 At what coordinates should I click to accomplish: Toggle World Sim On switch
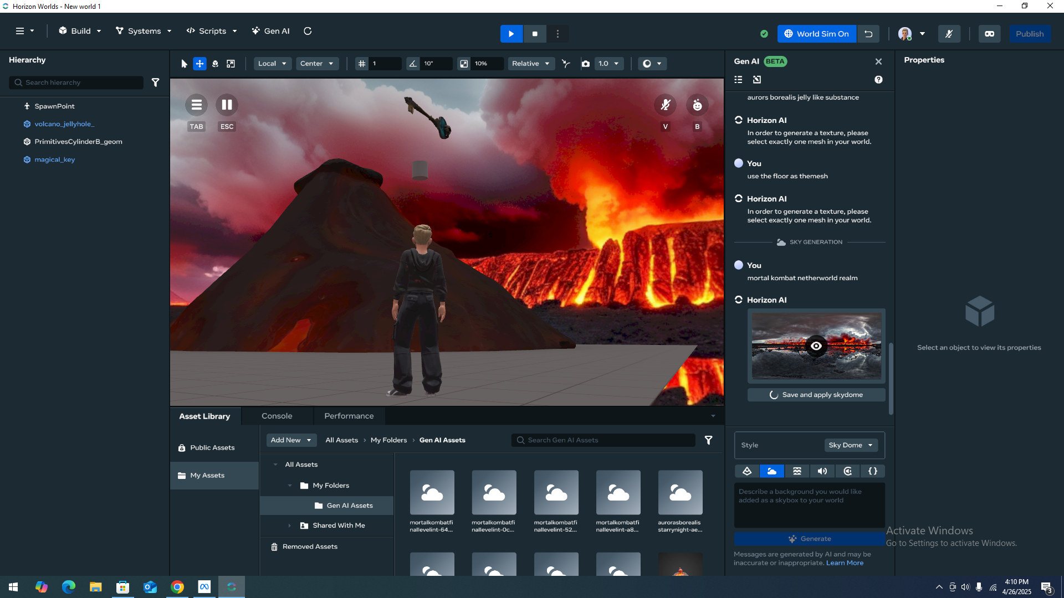point(816,34)
